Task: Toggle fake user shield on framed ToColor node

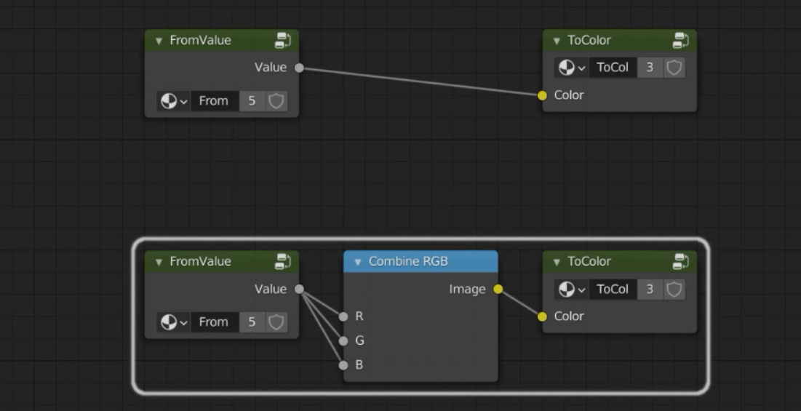Action: click(x=674, y=290)
